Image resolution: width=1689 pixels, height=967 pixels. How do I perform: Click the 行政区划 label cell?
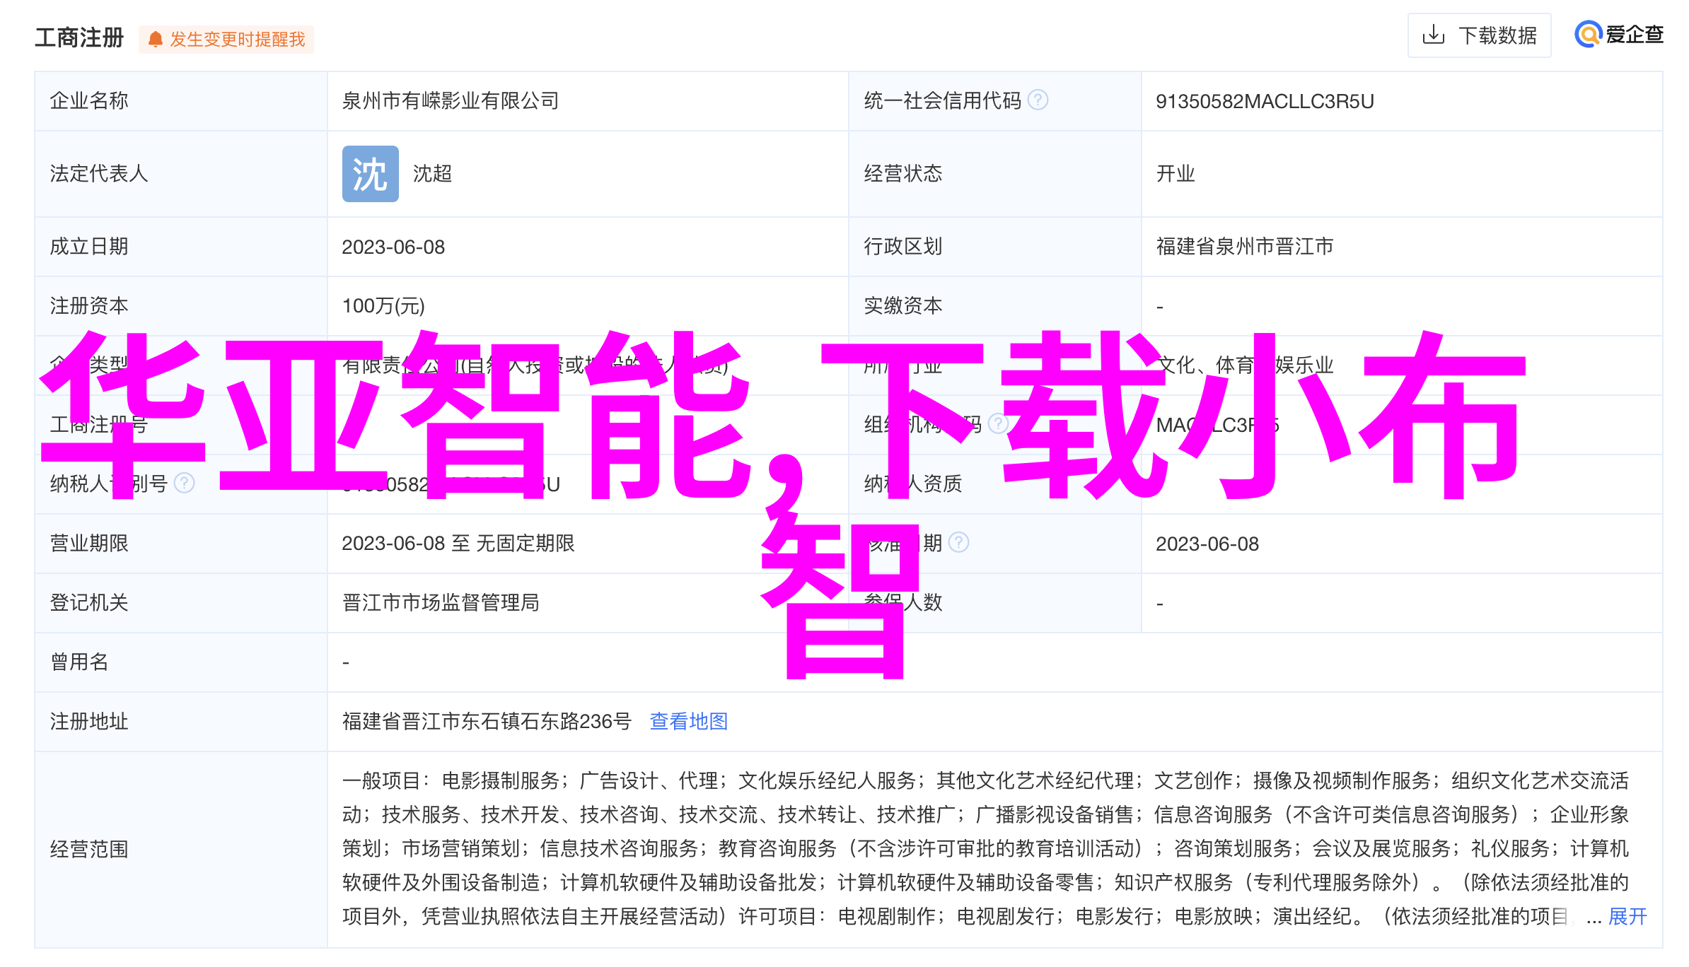pyautogui.click(x=994, y=247)
